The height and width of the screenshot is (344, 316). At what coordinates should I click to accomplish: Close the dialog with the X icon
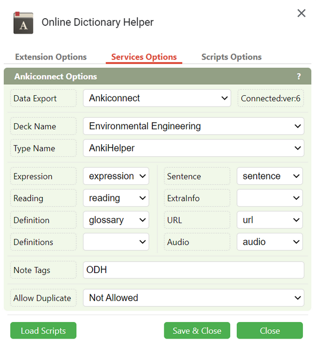[301, 13]
